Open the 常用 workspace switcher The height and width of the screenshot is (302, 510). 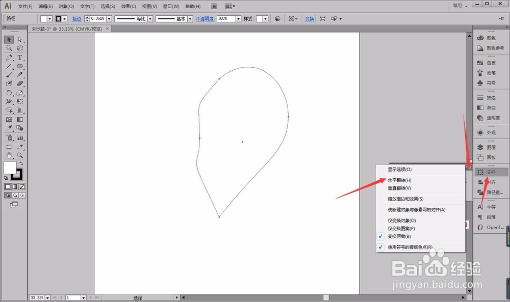click(460, 6)
